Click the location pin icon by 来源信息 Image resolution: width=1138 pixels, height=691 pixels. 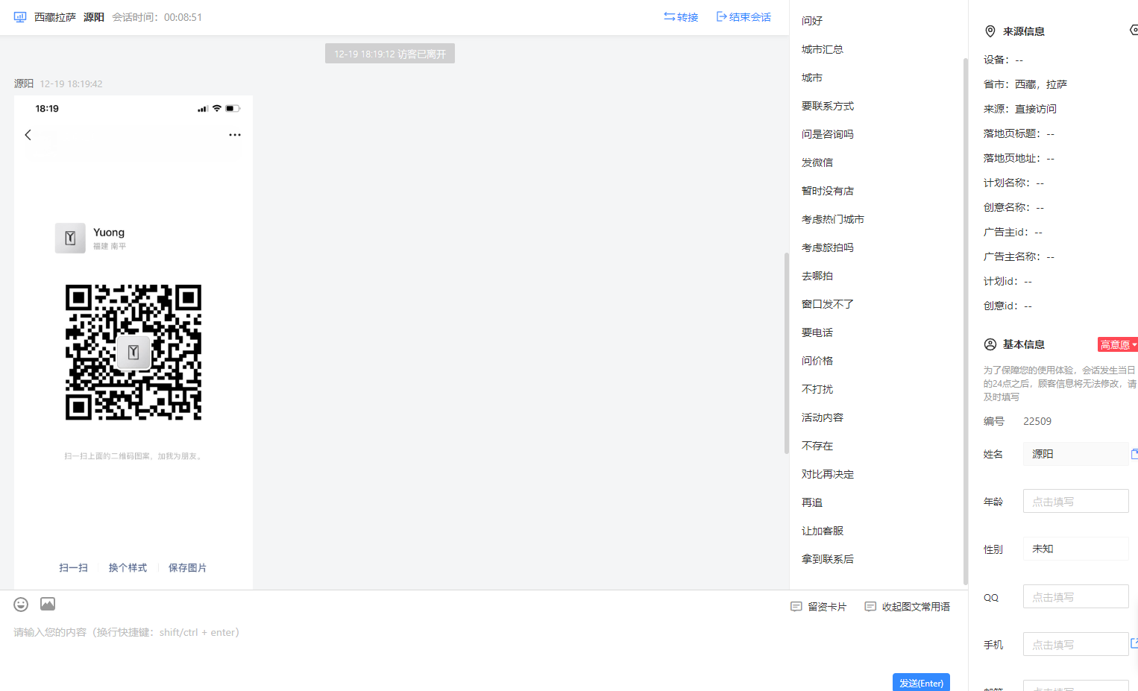coord(990,31)
